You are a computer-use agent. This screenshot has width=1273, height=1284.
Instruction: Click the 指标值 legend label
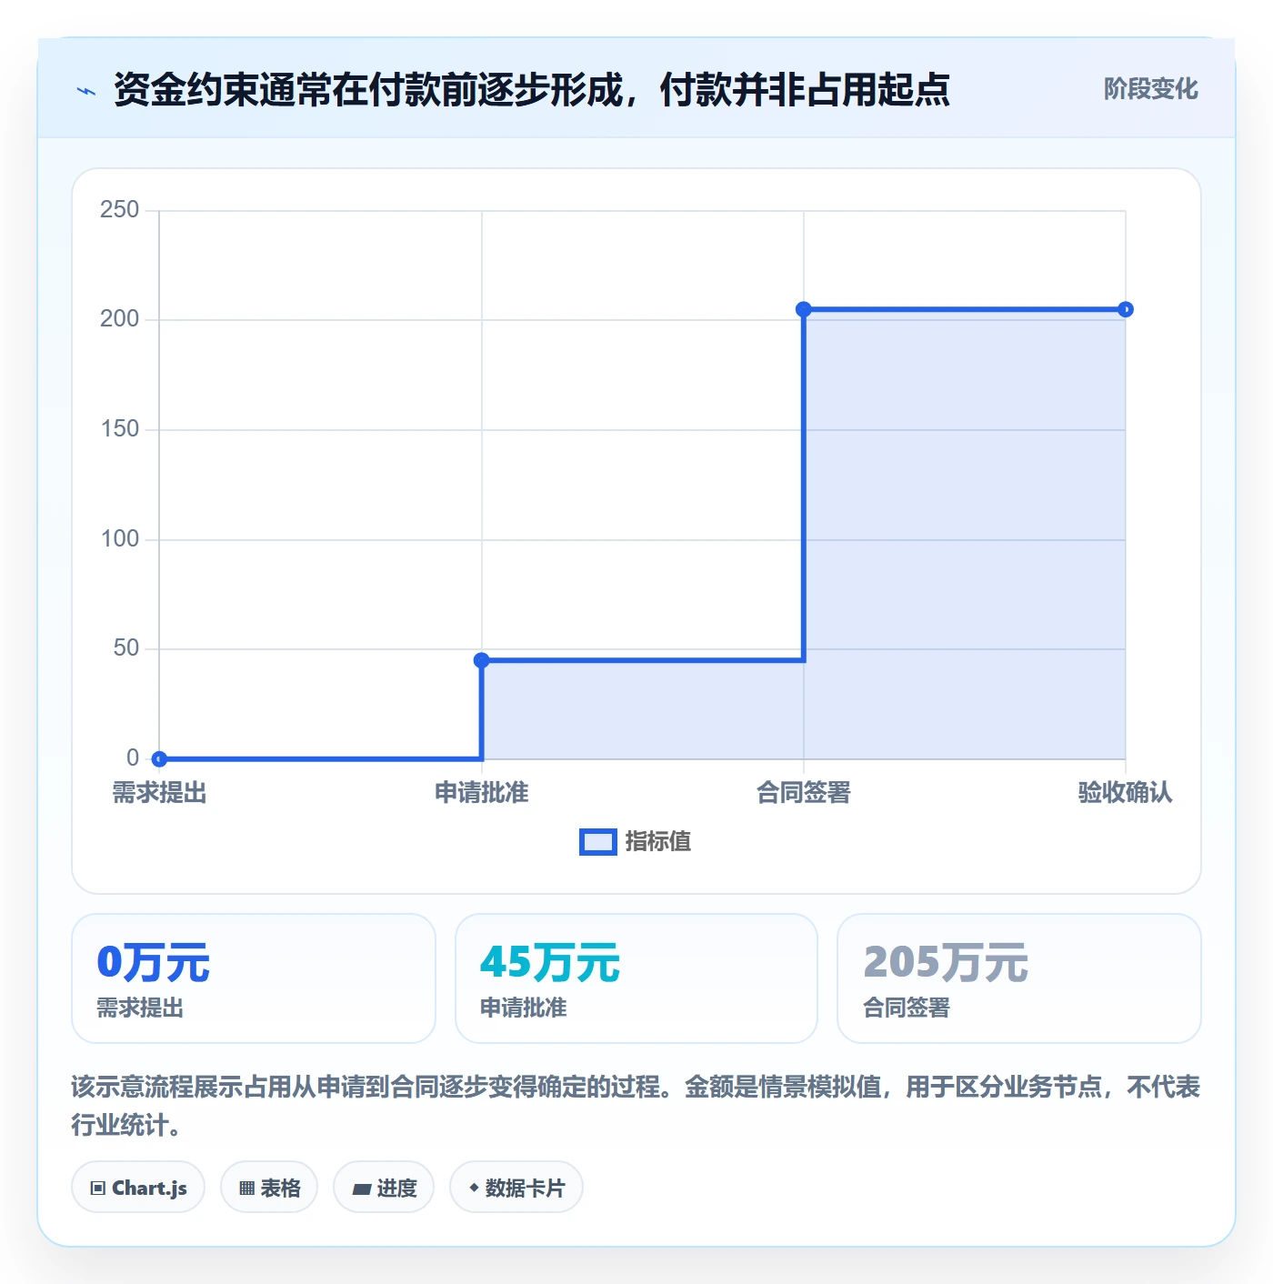[658, 842]
